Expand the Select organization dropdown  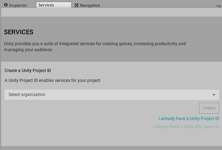pyautogui.click(x=112, y=95)
